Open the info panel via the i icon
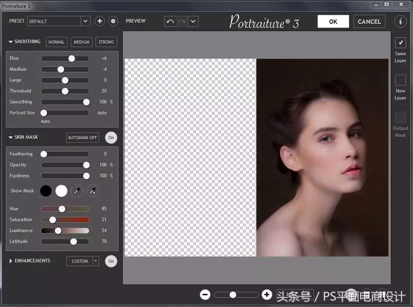This screenshot has width=413, height=307. coord(400,21)
